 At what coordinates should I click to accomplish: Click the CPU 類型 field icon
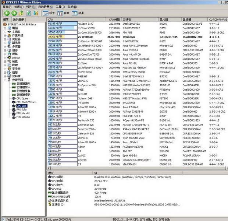click(x=50, y=177)
